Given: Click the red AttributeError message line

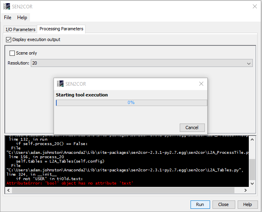Looking at the screenshot, I should [x=70, y=183].
